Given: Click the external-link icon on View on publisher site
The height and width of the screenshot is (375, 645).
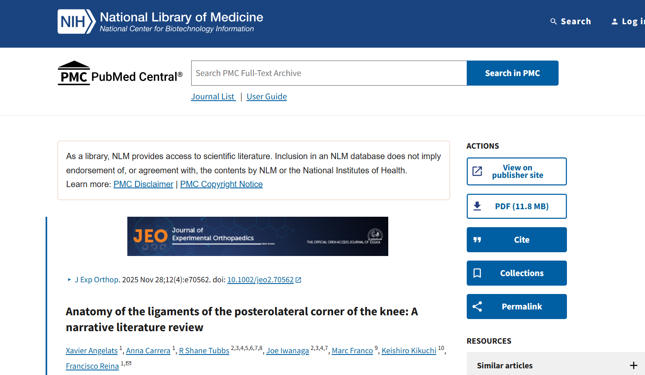Looking at the screenshot, I should coord(477,171).
